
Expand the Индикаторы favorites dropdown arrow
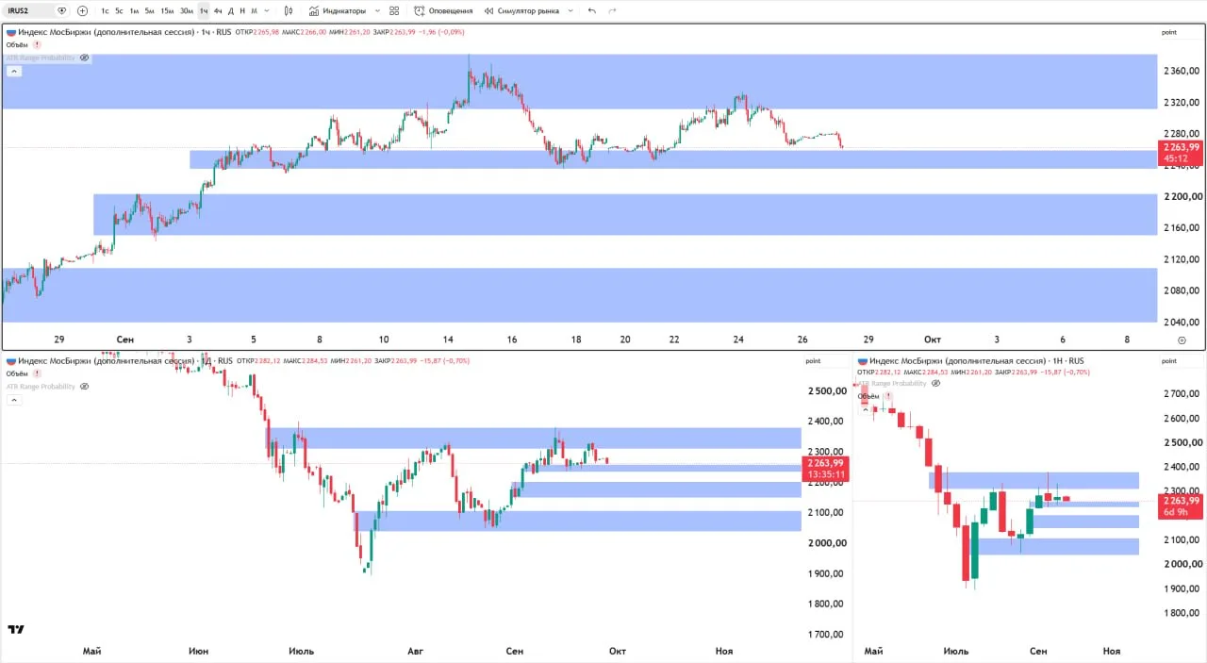tap(377, 10)
